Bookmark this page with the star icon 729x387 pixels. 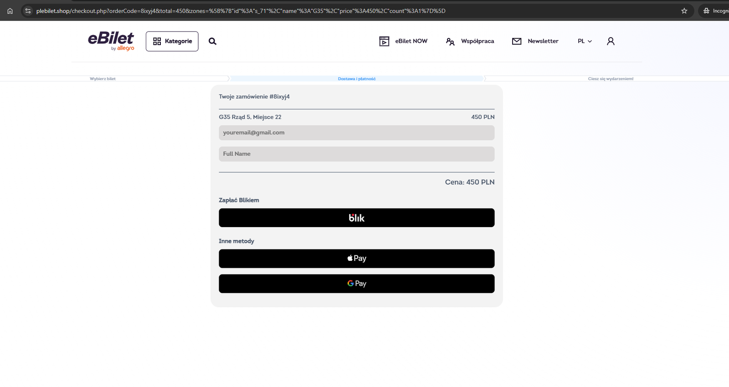pos(684,11)
